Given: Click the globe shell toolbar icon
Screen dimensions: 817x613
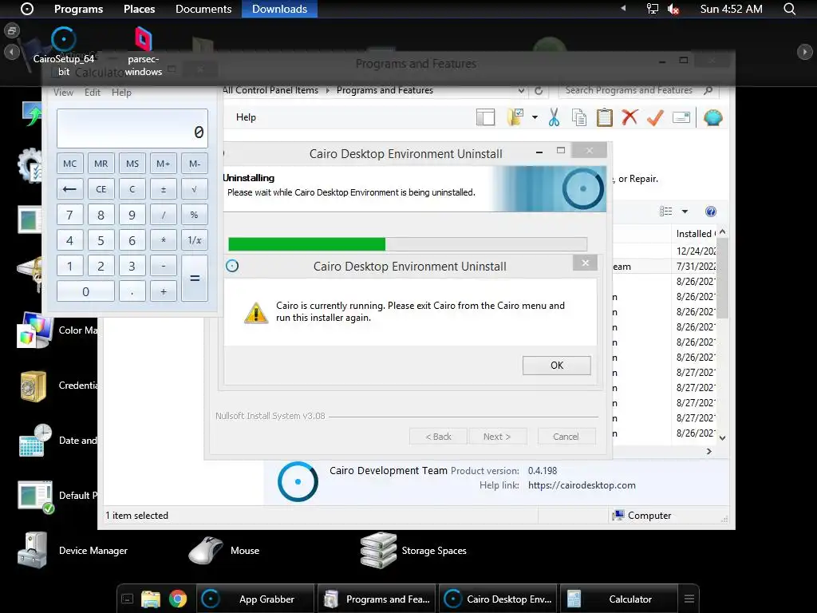Looking at the screenshot, I should tap(712, 117).
